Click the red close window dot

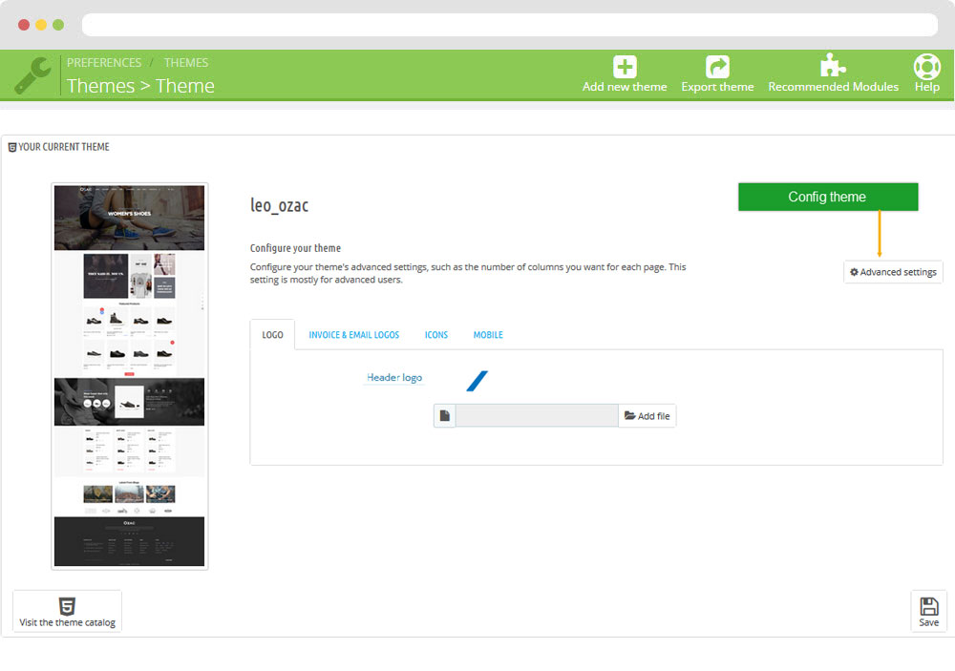tap(24, 25)
